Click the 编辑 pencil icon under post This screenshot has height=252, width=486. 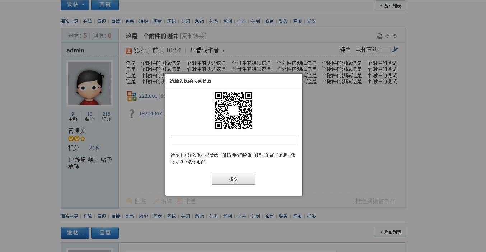[156, 201]
